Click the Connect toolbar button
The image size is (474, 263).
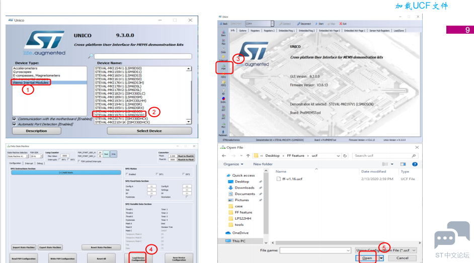pyautogui.click(x=285, y=24)
